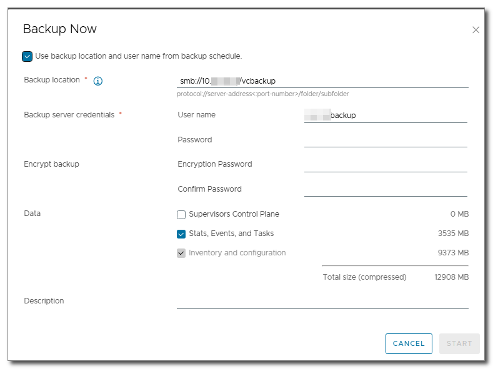The image size is (493, 369).
Task: Click the Start button
Action: click(459, 343)
